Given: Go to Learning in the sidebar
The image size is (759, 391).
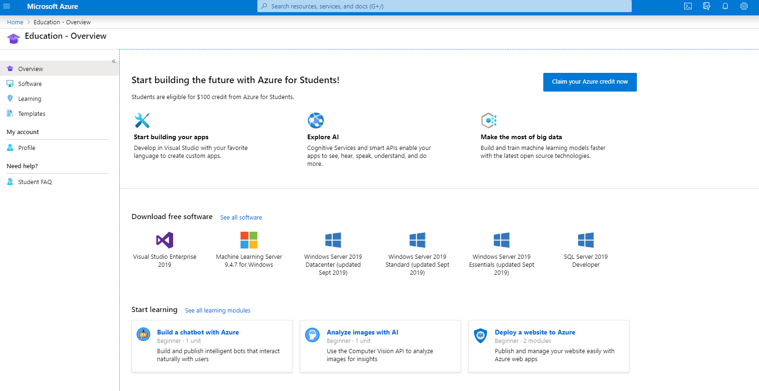Looking at the screenshot, I should (x=29, y=99).
